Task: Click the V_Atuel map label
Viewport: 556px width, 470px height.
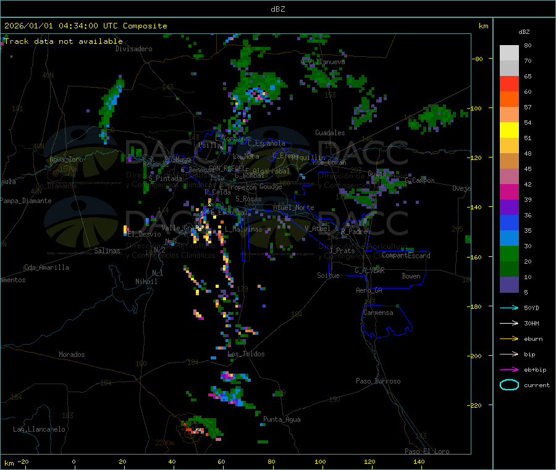Action: [318, 229]
